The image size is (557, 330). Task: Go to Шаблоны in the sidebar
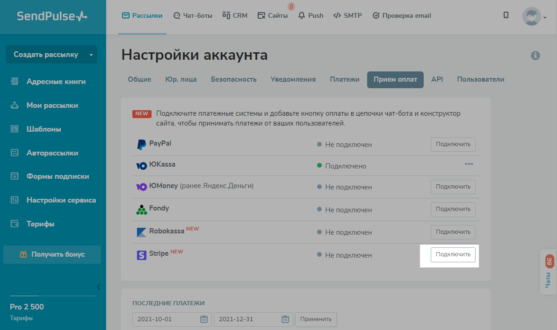(43, 129)
